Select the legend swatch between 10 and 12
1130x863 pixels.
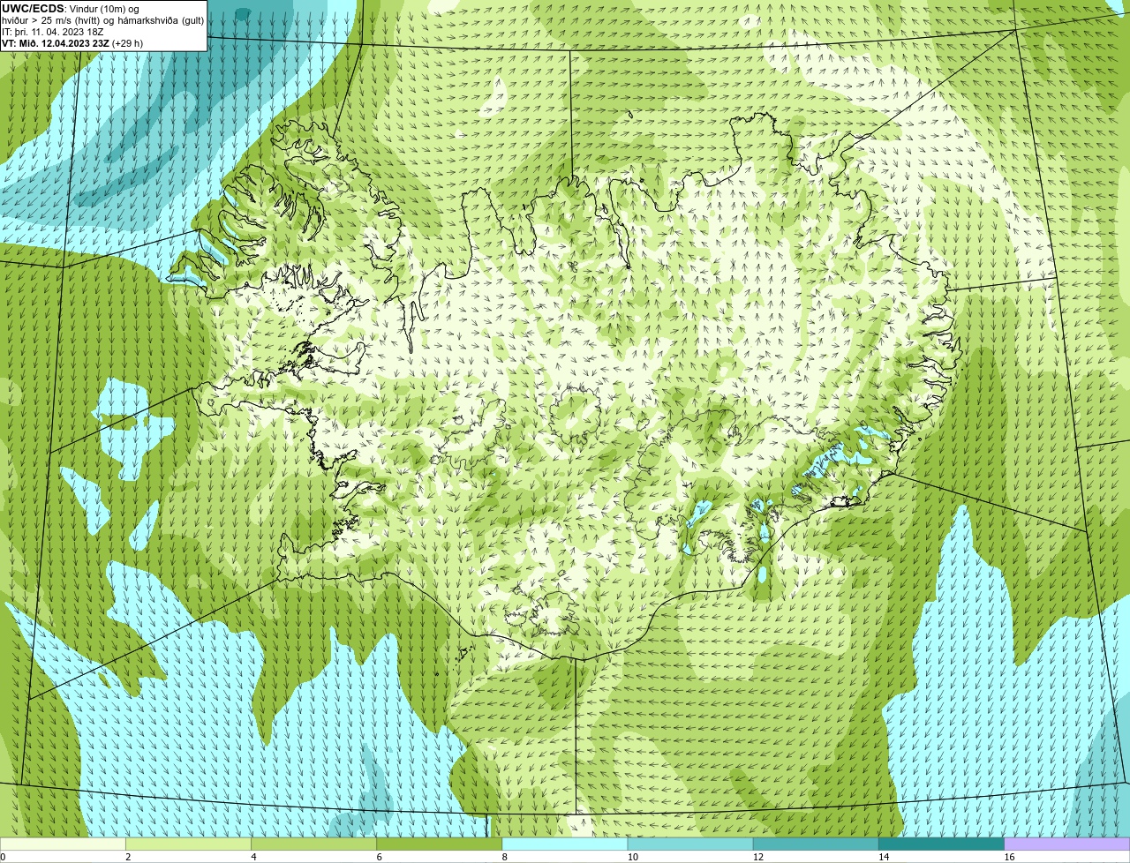coord(690,844)
